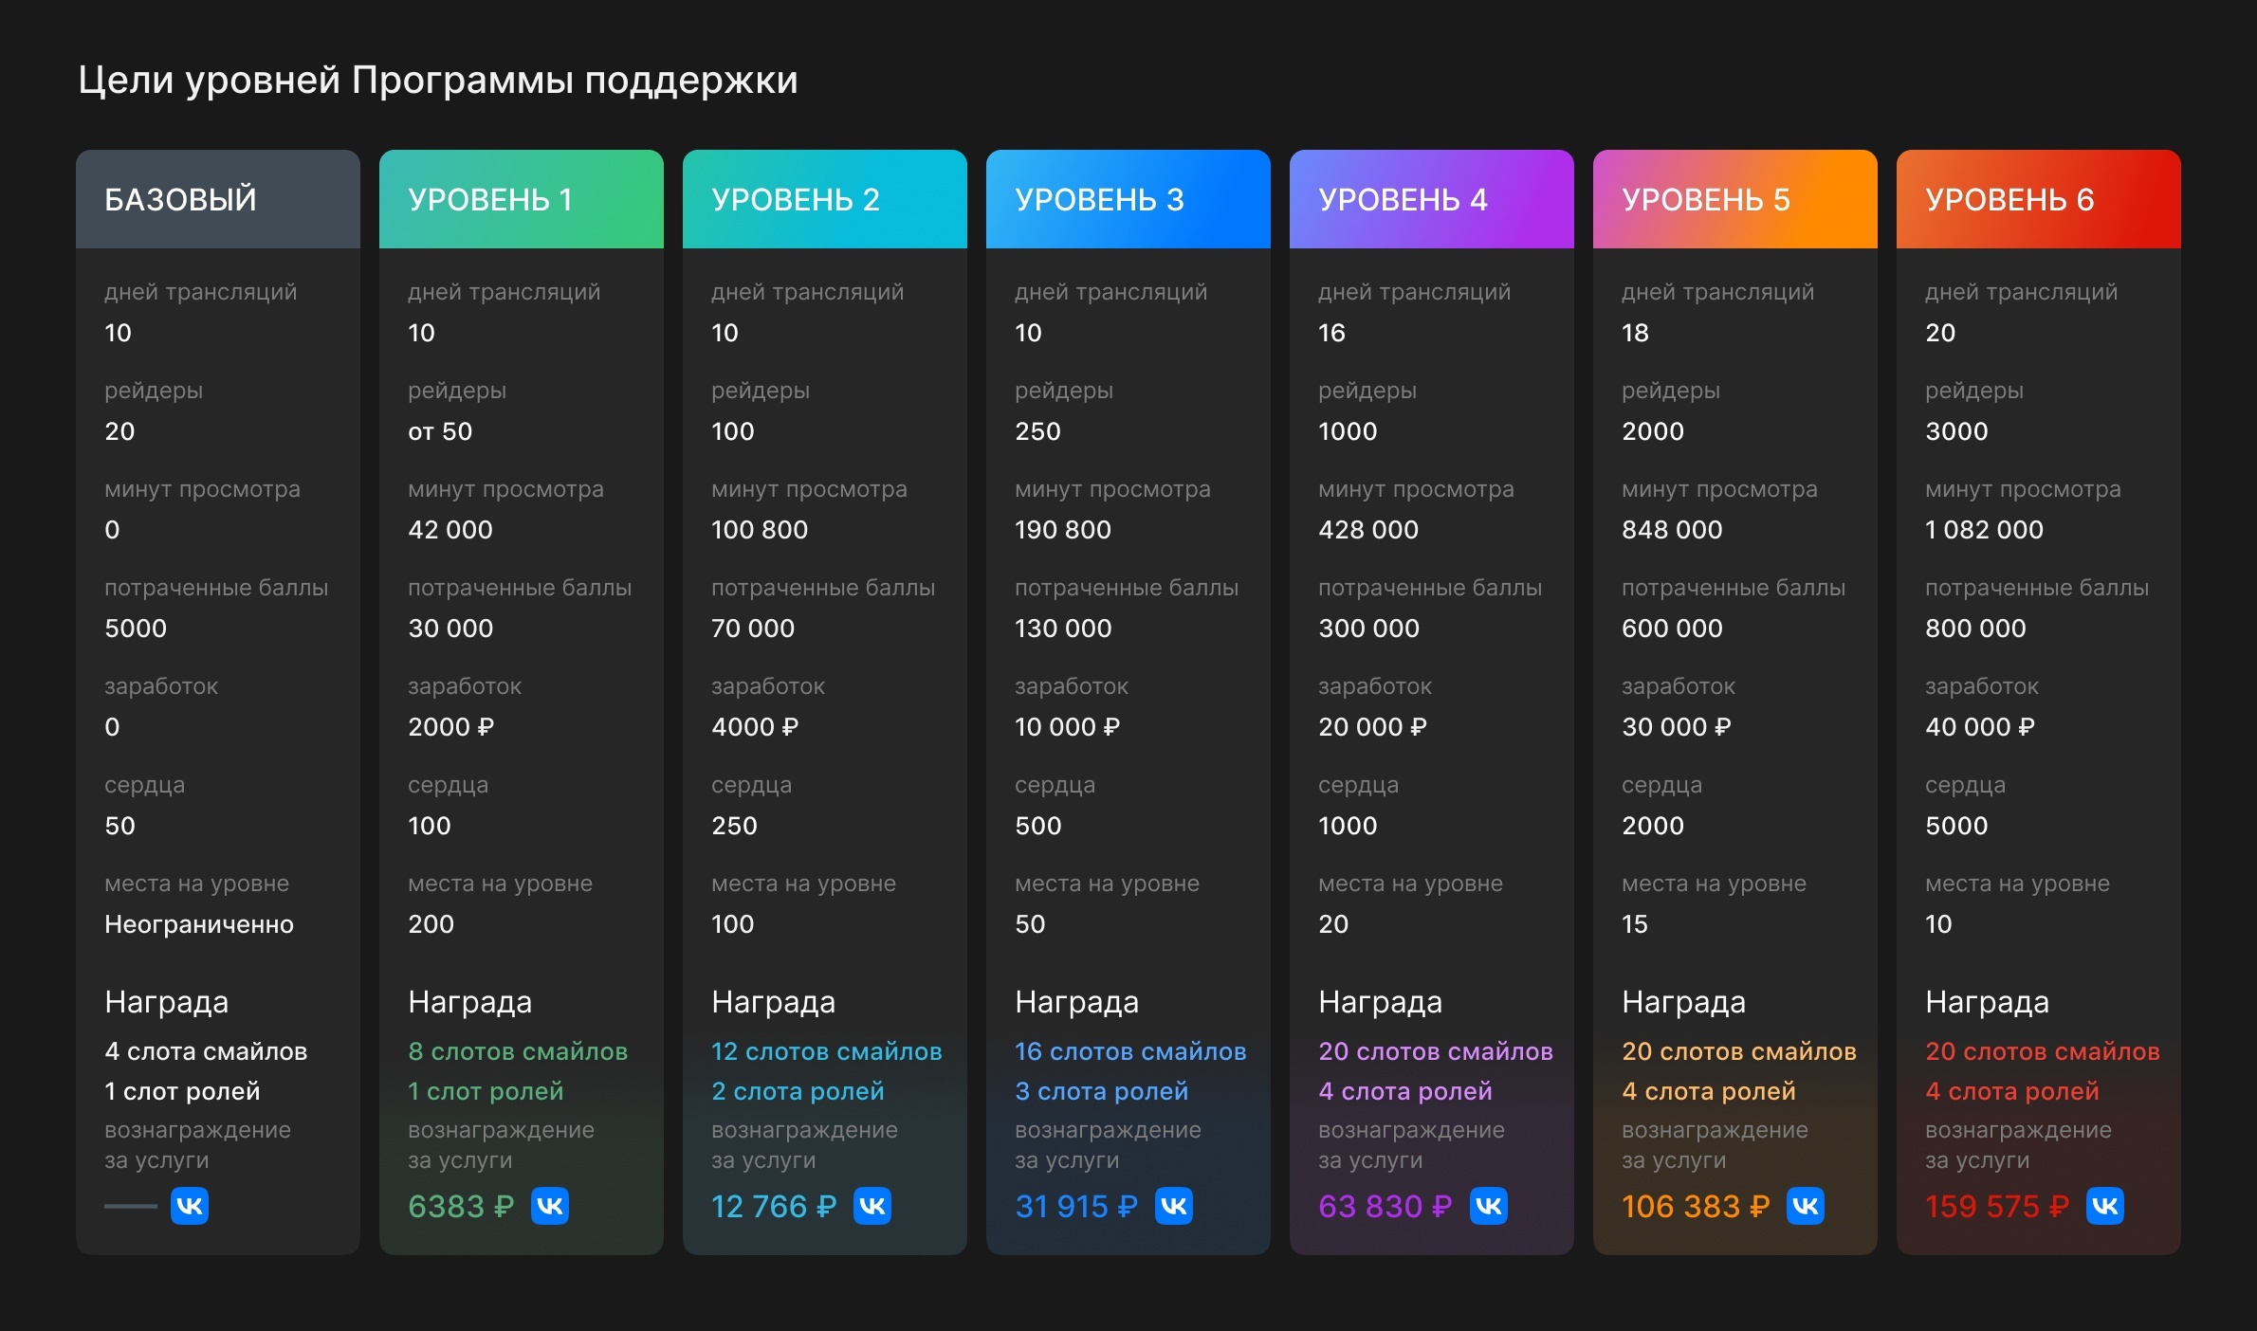The width and height of the screenshot is (2257, 1331).
Task: Select the УРОВЕНЬ 1 header
Action: coord(522,199)
